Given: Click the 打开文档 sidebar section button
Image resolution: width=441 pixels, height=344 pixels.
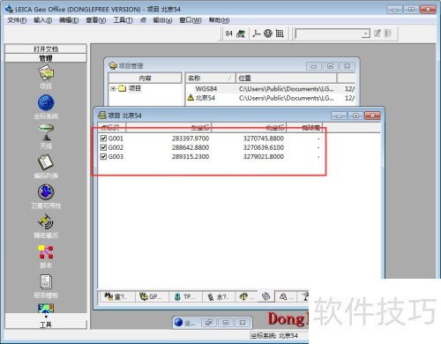Looking at the screenshot, I should [46, 49].
